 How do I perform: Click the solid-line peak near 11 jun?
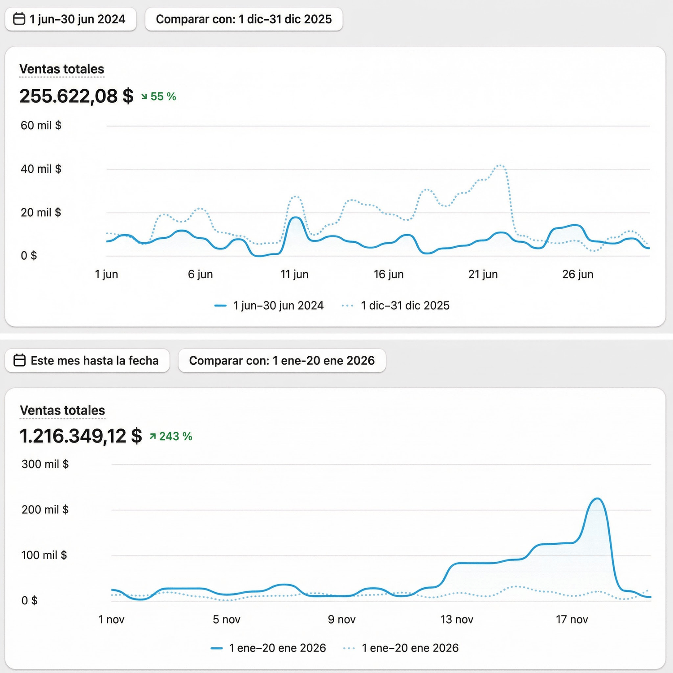click(x=296, y=218)
